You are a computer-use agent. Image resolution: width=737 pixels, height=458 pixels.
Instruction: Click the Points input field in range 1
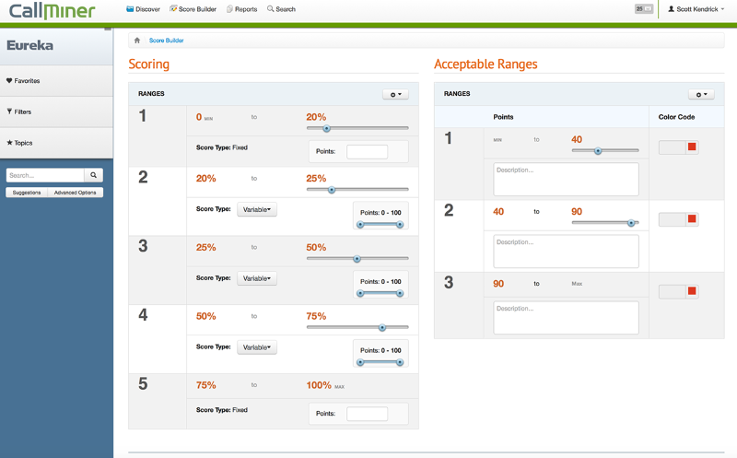pyautogui.click(x=367, y=152)
